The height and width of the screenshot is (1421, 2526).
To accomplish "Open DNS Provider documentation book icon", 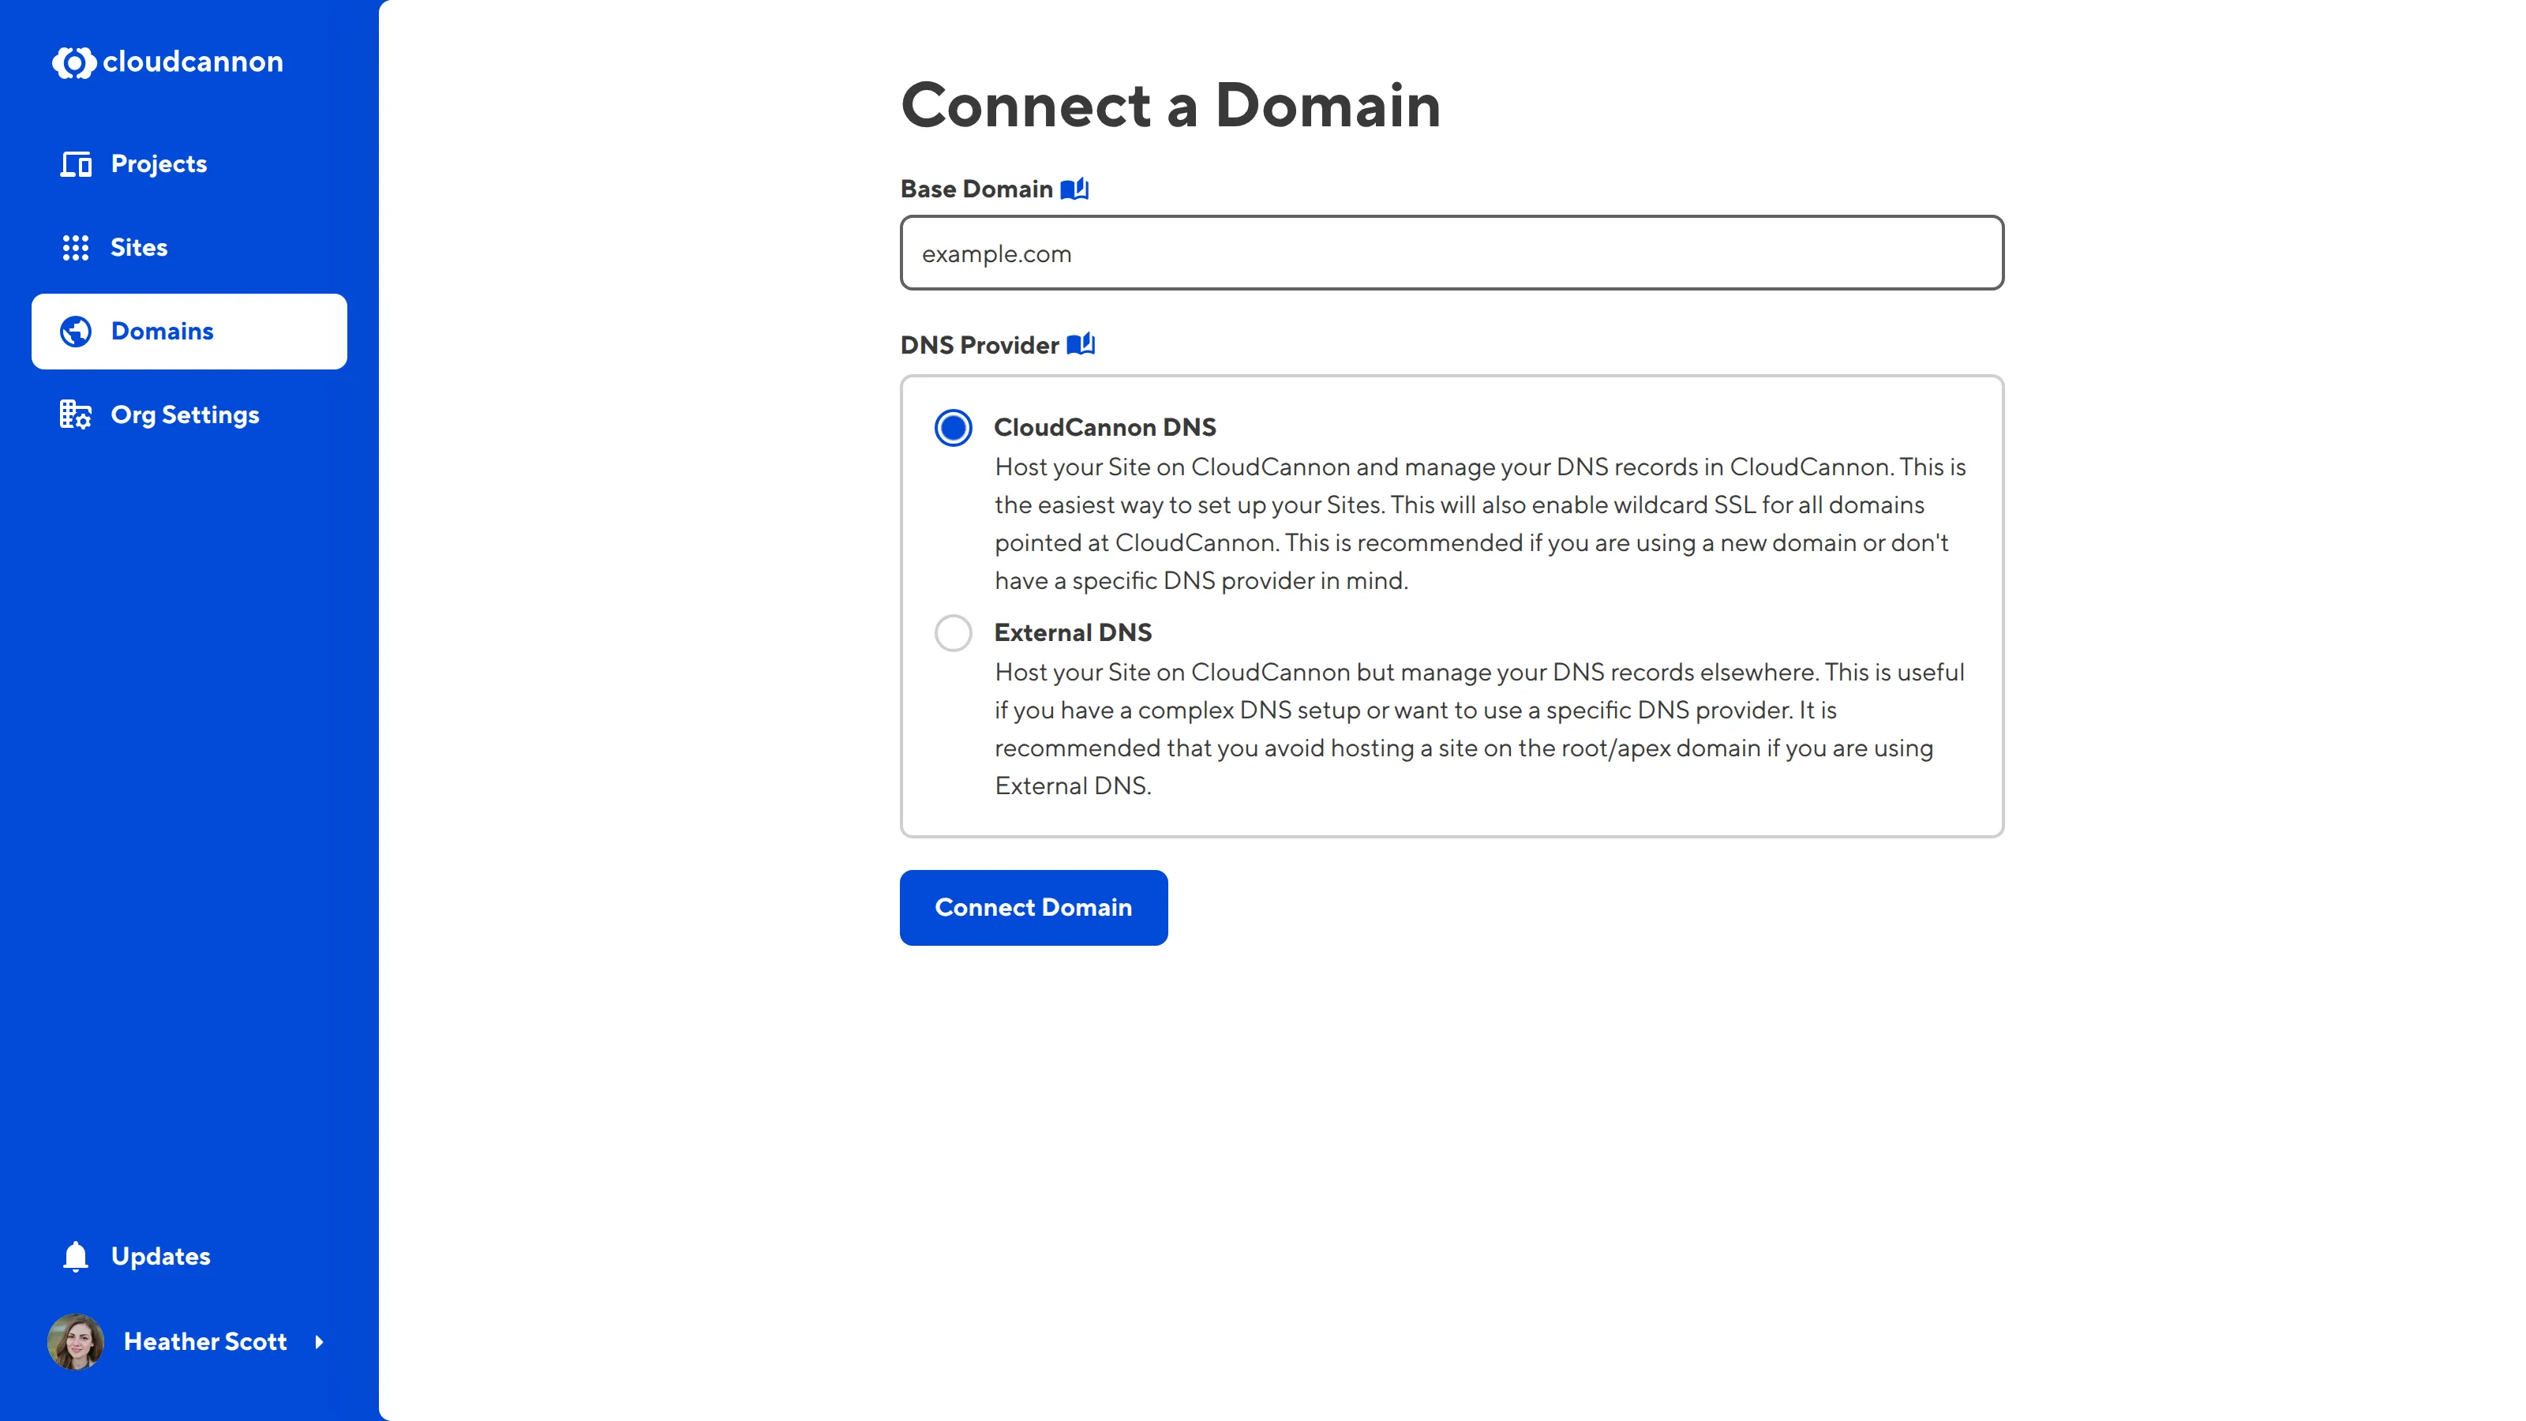I will click(x=1082, y=344).
